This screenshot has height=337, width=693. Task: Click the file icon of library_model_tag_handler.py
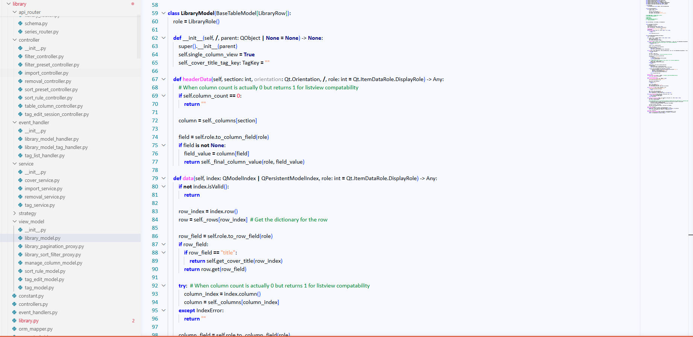20,147
